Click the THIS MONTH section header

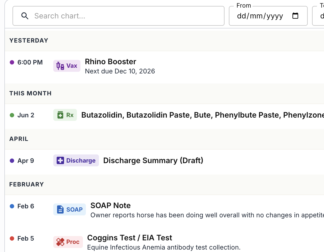coord(30,93)
